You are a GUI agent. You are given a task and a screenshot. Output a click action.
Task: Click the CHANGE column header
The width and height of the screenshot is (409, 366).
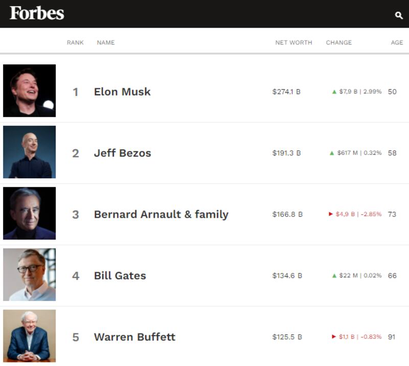[339, 42]
